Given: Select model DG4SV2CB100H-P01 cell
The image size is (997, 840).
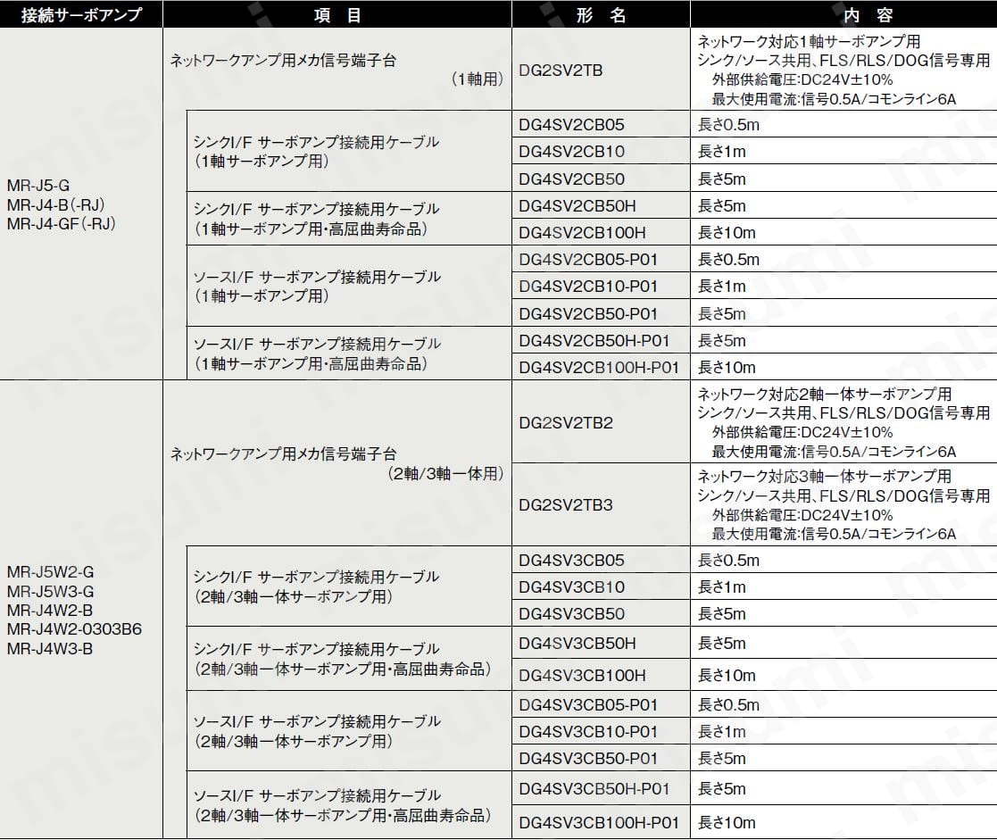Looking at the screenshot, I should [601, 367].
